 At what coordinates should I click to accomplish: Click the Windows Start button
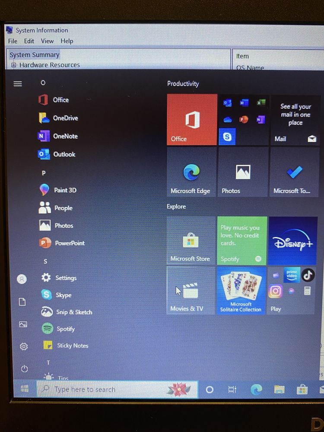(25, 389)
